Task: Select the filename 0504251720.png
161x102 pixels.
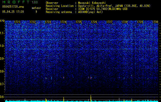Action: [13, 7]
